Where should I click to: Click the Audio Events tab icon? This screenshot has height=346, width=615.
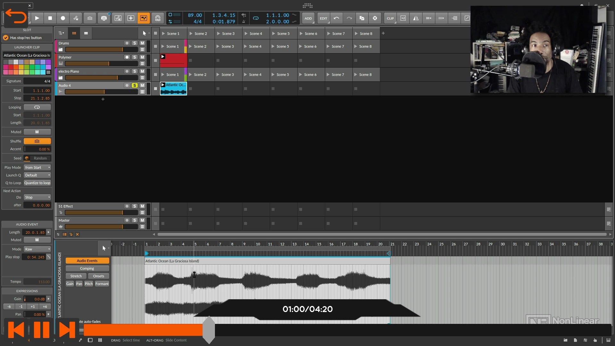tap(86, 261)
